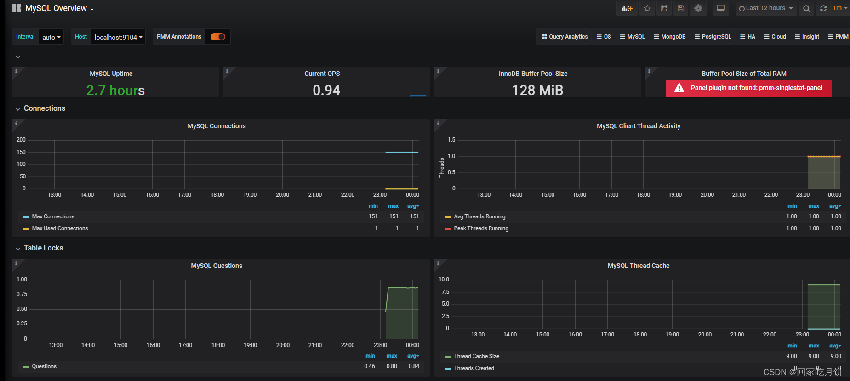Open the Grafana dashboards grid icon
Image resolution: width=850 pixels, height=381 pixels.
[16, 8]
